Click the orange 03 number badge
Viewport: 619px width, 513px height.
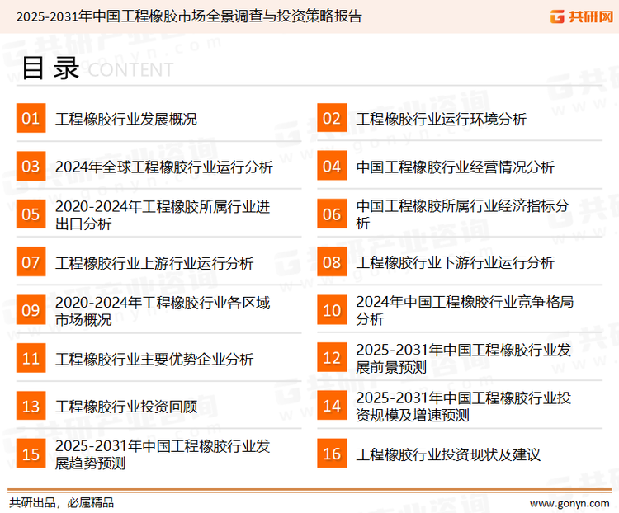click(31, 166)
